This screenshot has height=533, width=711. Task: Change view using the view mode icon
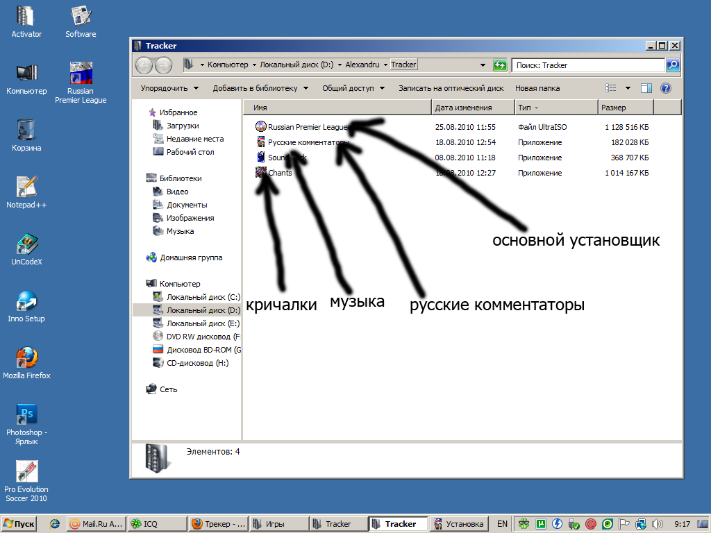pos(611,88)
